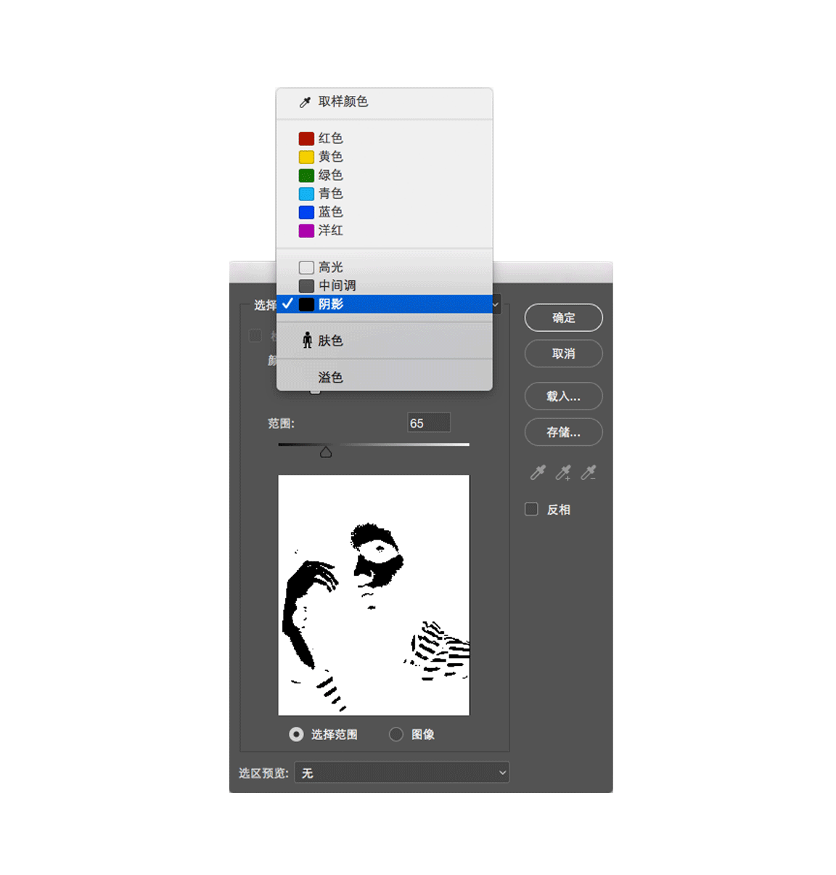Select the 图像 radio button

coord(396,734)
